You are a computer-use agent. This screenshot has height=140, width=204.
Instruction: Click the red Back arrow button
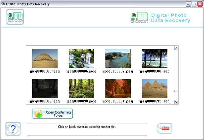(164, 128)
